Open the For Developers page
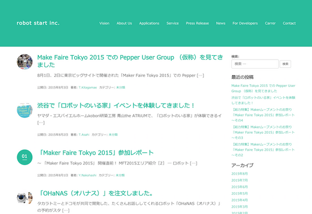312x214 pixels. coord(245,23)
